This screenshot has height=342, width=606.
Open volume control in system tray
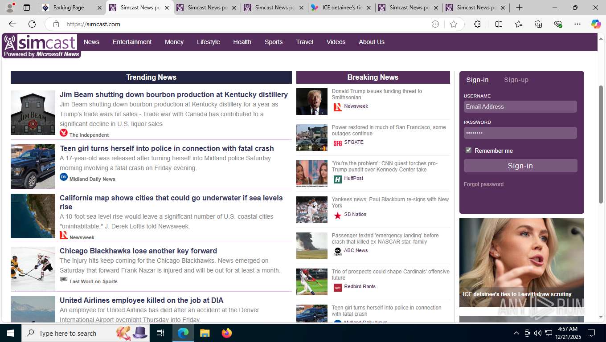point(537,333)
